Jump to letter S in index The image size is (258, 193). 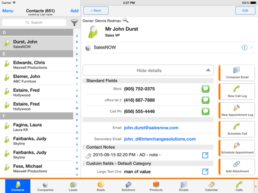pyautogui.click(x=77, y=145)
